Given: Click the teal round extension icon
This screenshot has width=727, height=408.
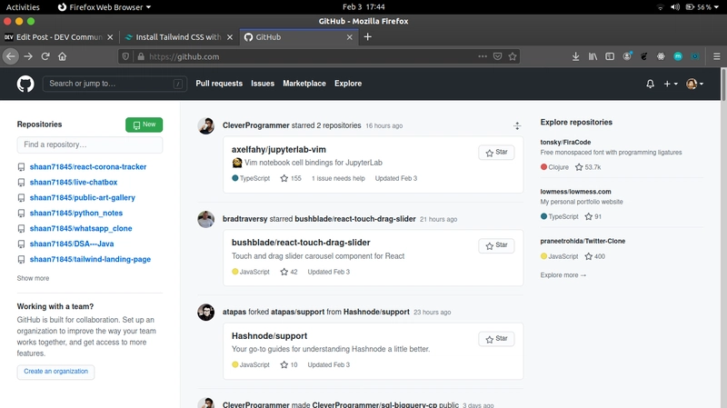Looking at the screenshot, I should [678, 56].
